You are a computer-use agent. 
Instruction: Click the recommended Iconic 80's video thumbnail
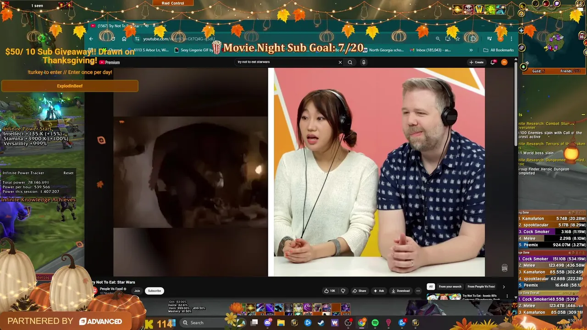click(444, 297)
